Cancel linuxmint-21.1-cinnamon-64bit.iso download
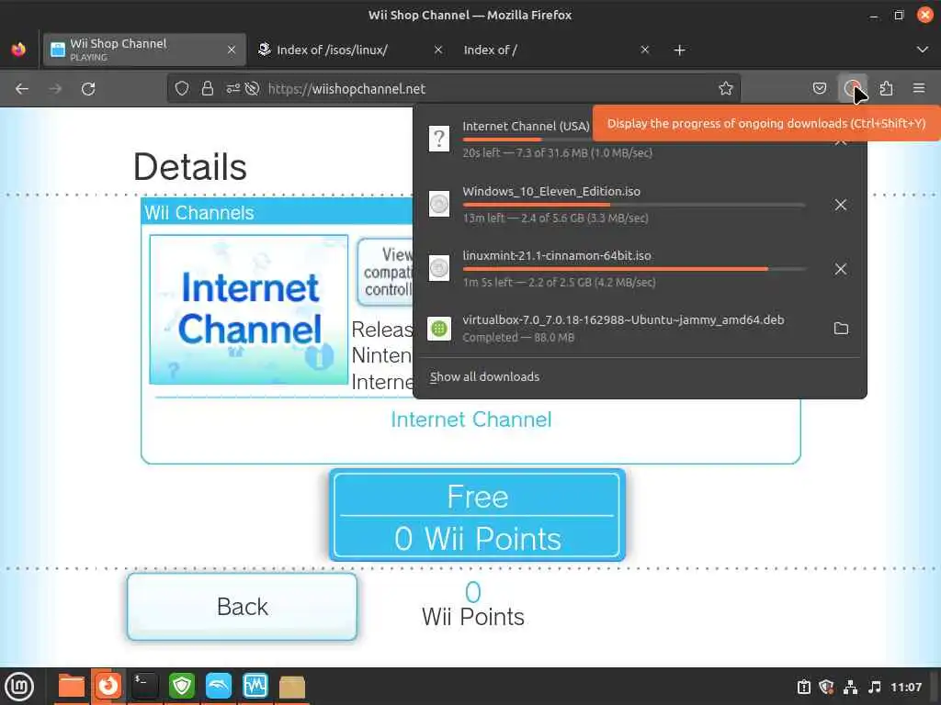Screen dimensions: 941x705 click(x=840, y=269)
